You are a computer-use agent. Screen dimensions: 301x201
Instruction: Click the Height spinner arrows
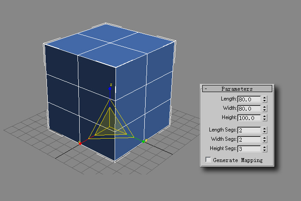tap(265, 118)
